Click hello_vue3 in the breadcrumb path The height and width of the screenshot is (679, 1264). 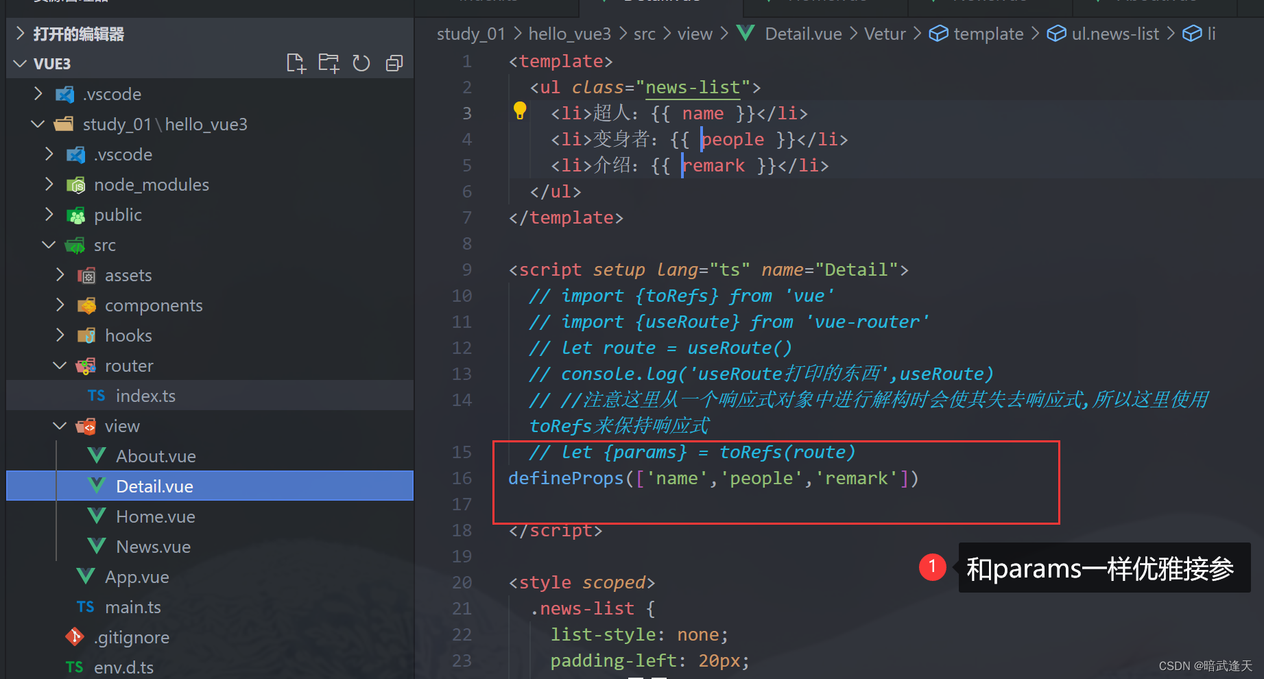coord(569,34)
